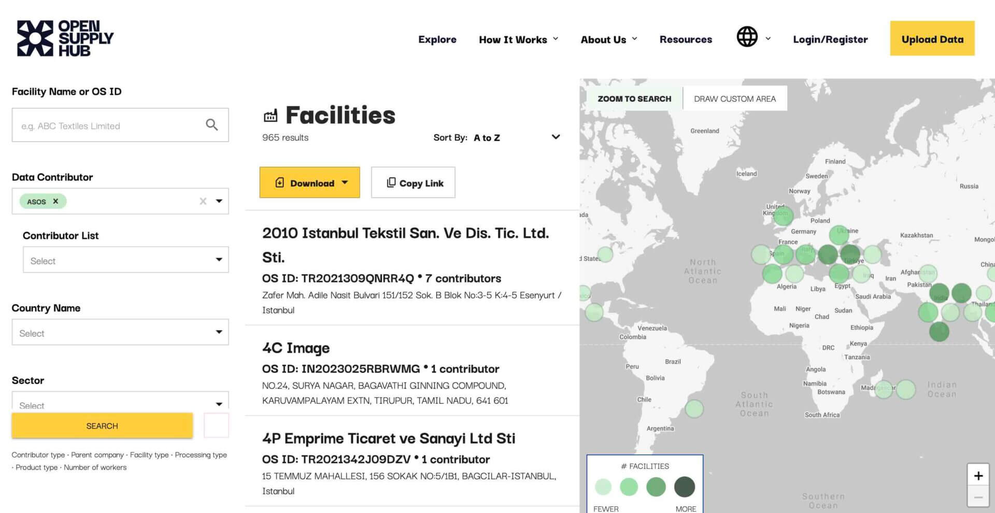This screenshot has width=995, height=513.
Task: Select the darkest green legend swatch
Action: click(x=685, y=487)
